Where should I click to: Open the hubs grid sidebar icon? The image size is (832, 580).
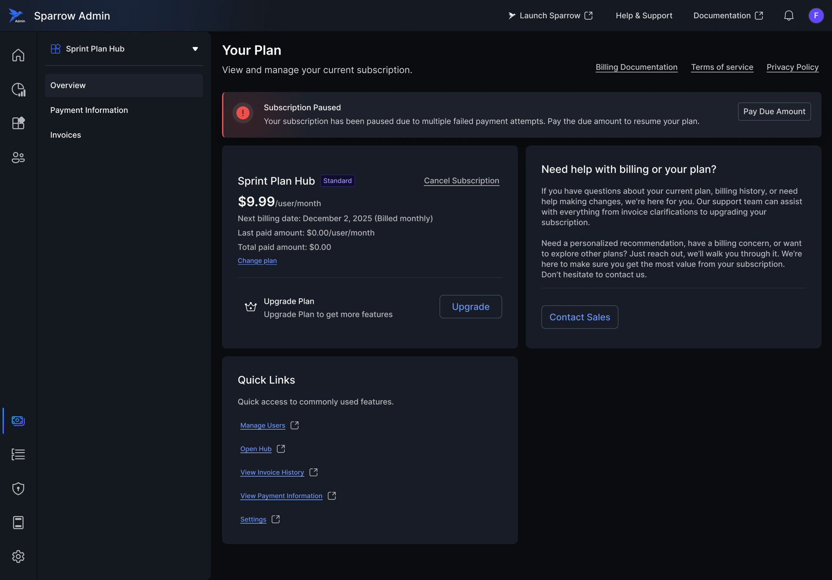point(18,123)
